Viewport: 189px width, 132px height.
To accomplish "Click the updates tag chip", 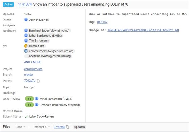I will pyautogui.click(x=80, y=127).
